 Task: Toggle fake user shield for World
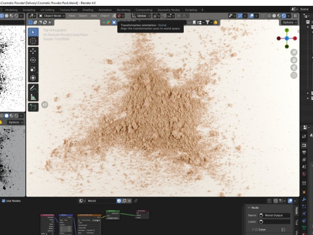pos(119,201)
